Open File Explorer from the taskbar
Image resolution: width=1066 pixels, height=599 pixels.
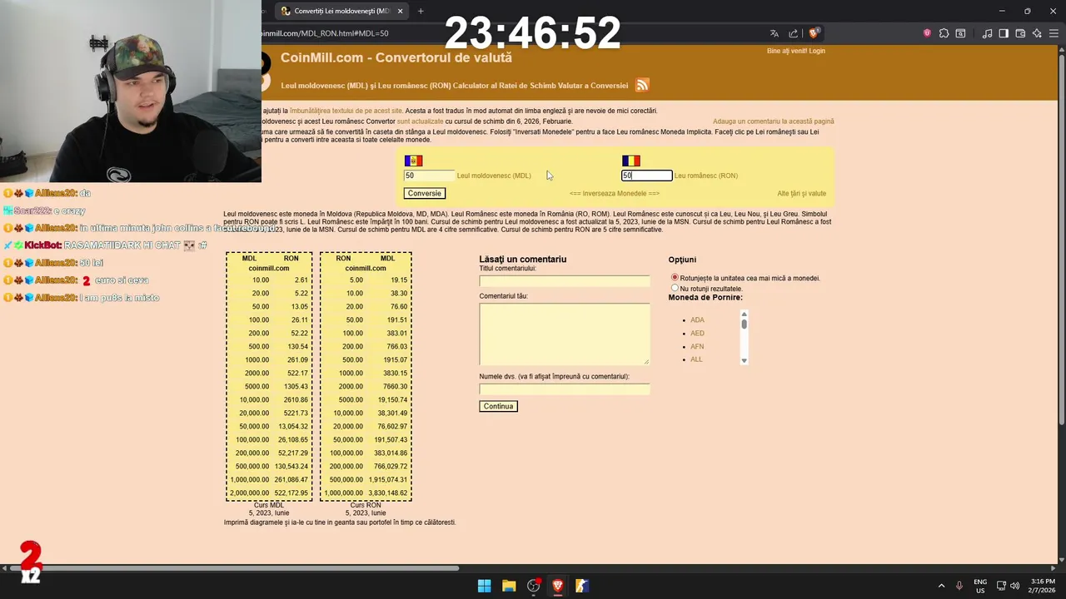[509, 586]
